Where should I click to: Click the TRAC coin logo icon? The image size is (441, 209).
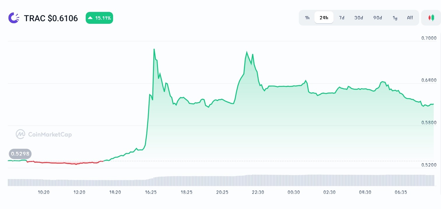(x=14, y=18)
